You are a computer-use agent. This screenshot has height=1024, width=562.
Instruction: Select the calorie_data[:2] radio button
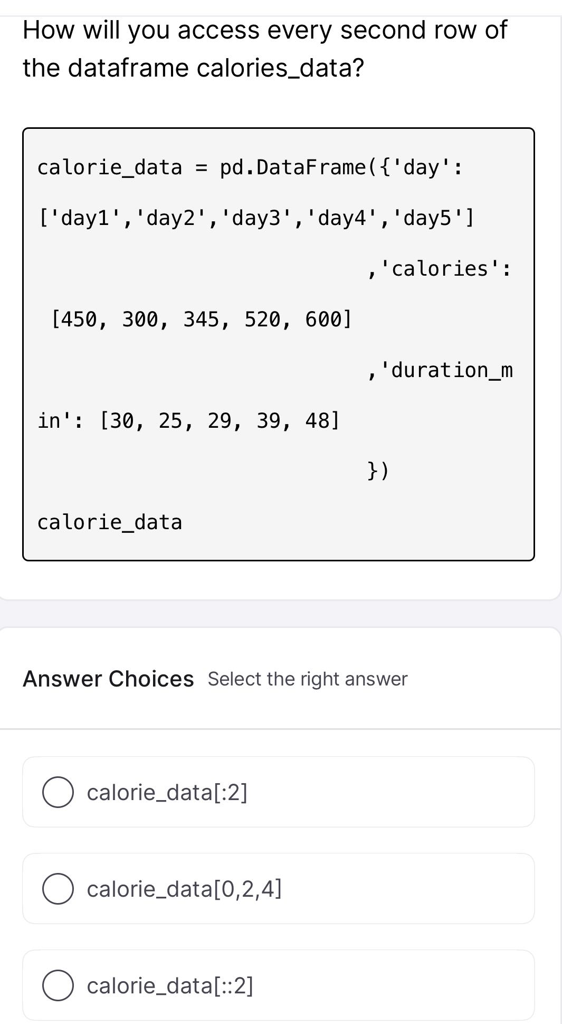click(x=58, y=792)
